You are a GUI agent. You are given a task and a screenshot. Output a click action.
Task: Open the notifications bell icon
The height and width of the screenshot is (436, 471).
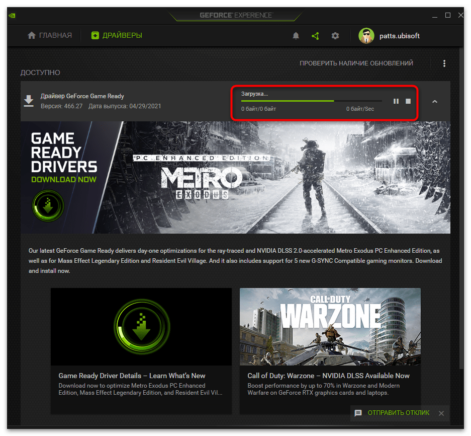click(x=296, y=36)
